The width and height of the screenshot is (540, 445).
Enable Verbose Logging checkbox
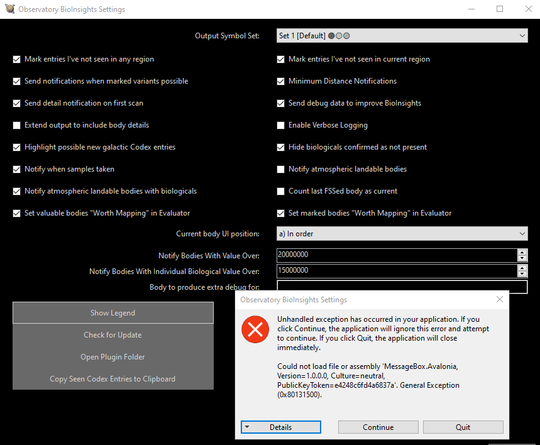(x=280, y=125)
